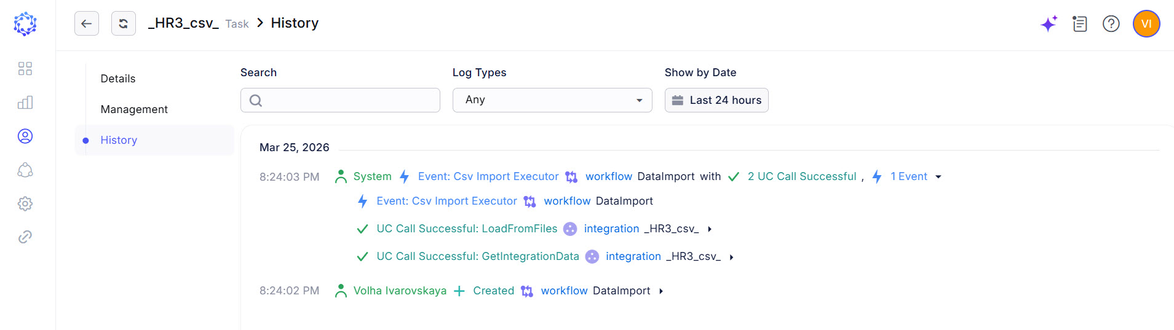
Task: Click the _HR3_csv_ breadcrumb title
Action: [x=183, y=23]
